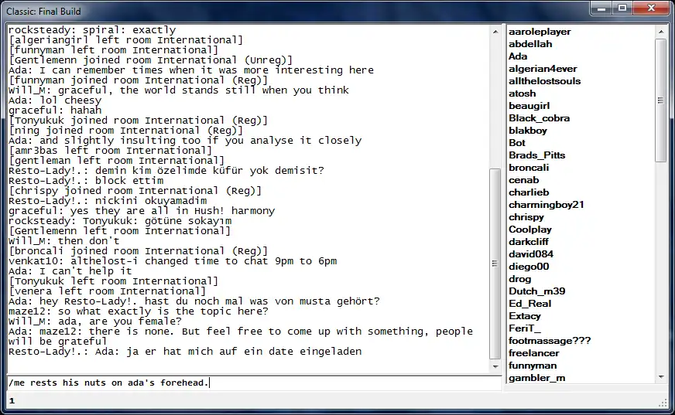Image resolution: width=675 pixels, height=415 pixels.
Task: Select user Bot in the list
Action: coord(517,143)
